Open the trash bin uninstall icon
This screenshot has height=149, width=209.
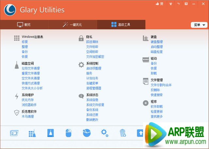123,133
